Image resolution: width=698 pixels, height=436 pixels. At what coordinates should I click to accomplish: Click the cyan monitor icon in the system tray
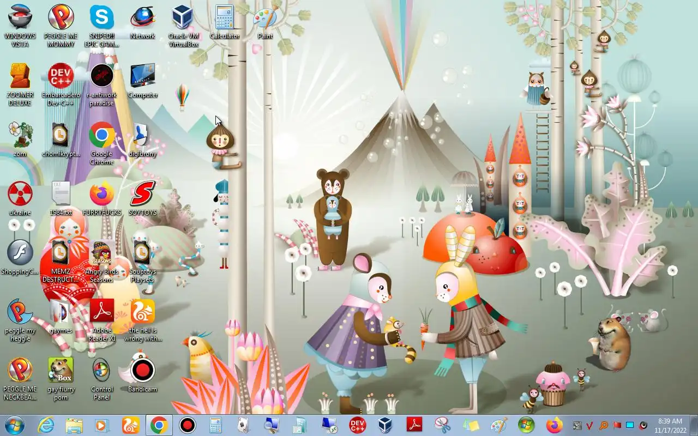pyautogui.click(x=630, y=425)
